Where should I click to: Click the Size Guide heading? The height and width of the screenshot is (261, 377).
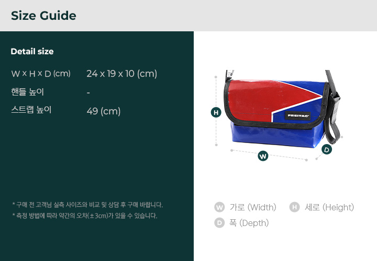(43, 16)
